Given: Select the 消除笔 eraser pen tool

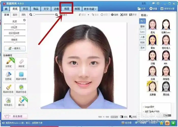Looking at the screenshot, I should tap(21, 63).
